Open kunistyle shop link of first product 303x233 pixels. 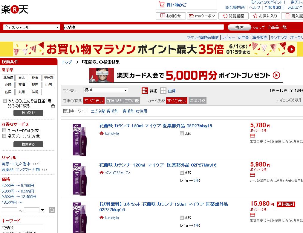[112, 134]
